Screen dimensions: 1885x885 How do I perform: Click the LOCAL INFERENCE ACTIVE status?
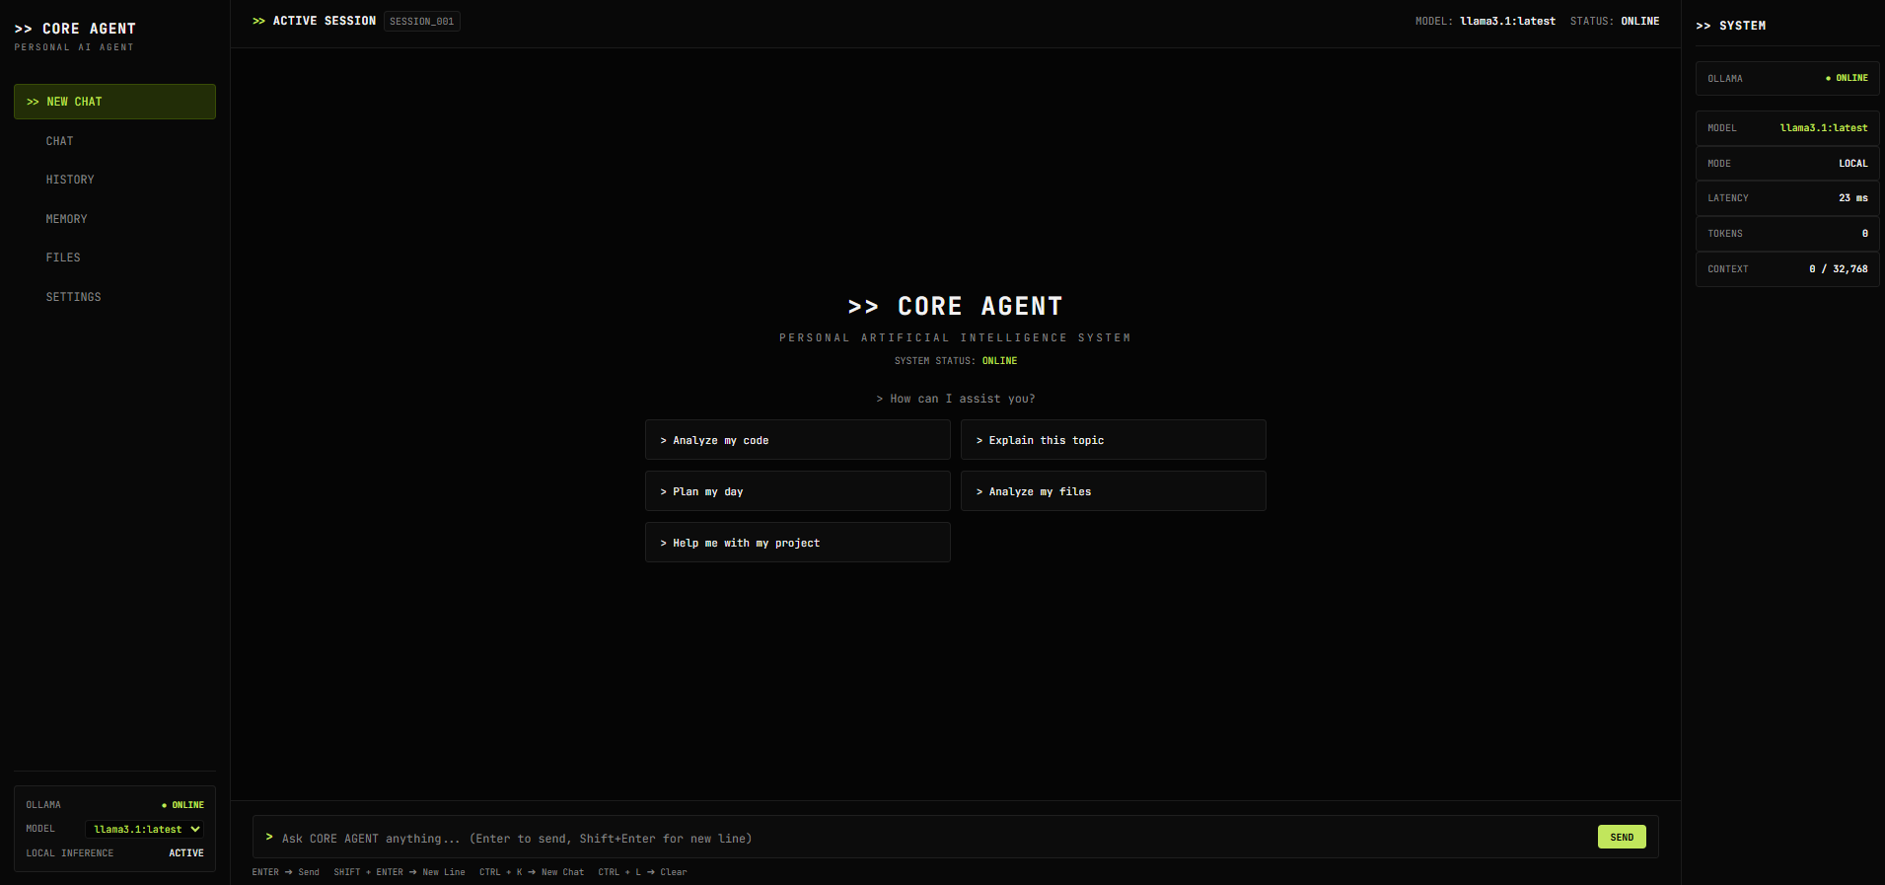[114, 853]
